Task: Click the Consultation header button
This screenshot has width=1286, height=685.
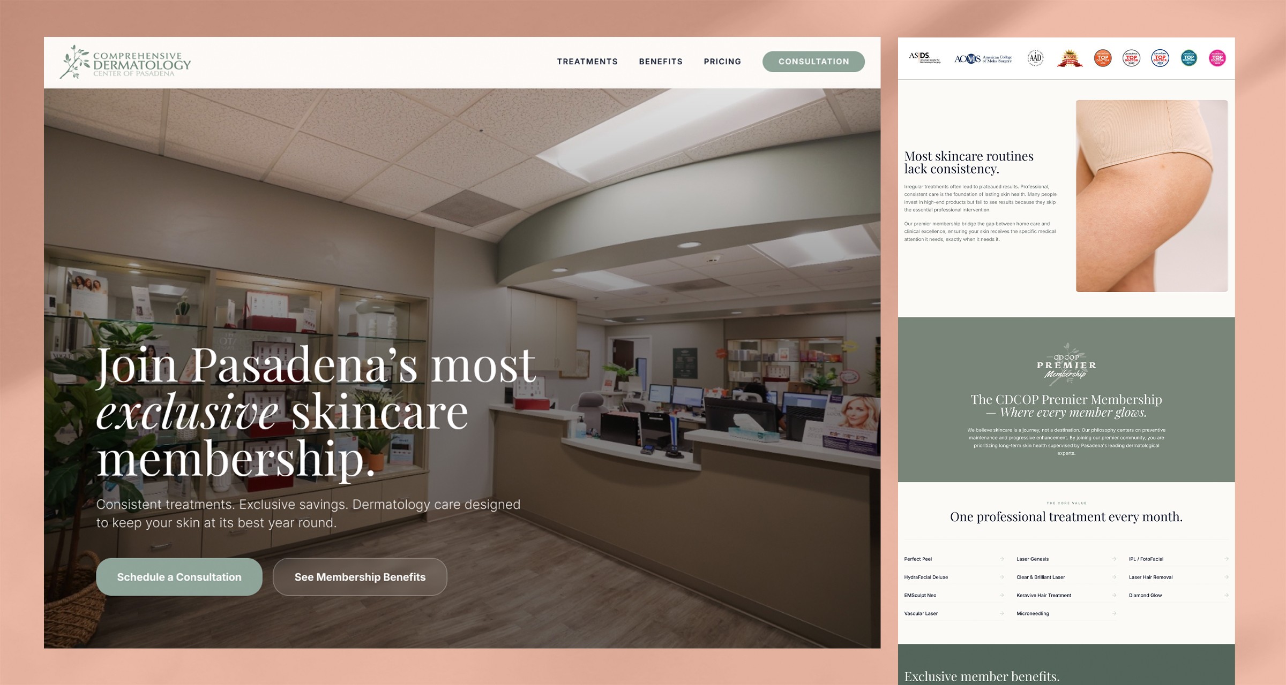Action: point(813,62)
